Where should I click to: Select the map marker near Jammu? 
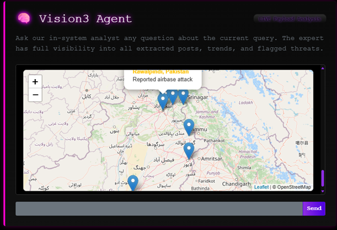point(189,128)
